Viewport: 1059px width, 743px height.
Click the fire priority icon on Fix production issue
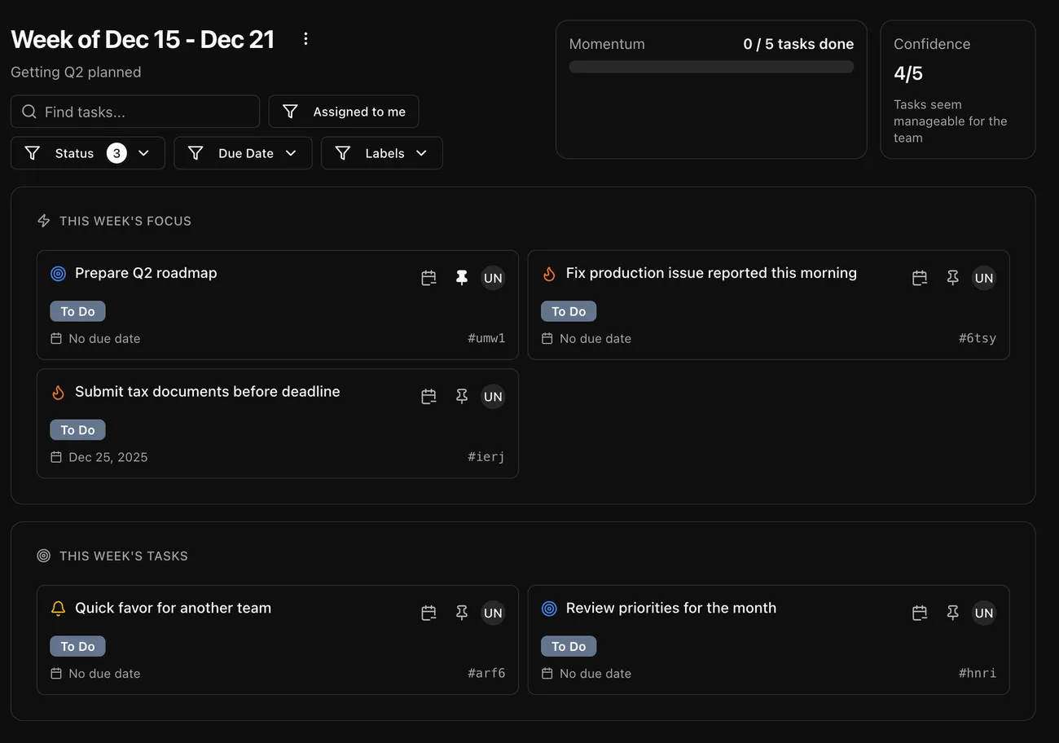point(549,274)
